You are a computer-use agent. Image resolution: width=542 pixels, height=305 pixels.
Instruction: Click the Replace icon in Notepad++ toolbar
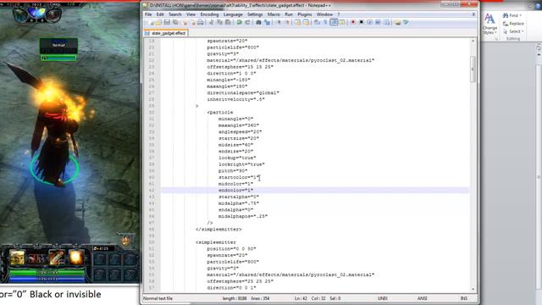(x=267, y=23)
